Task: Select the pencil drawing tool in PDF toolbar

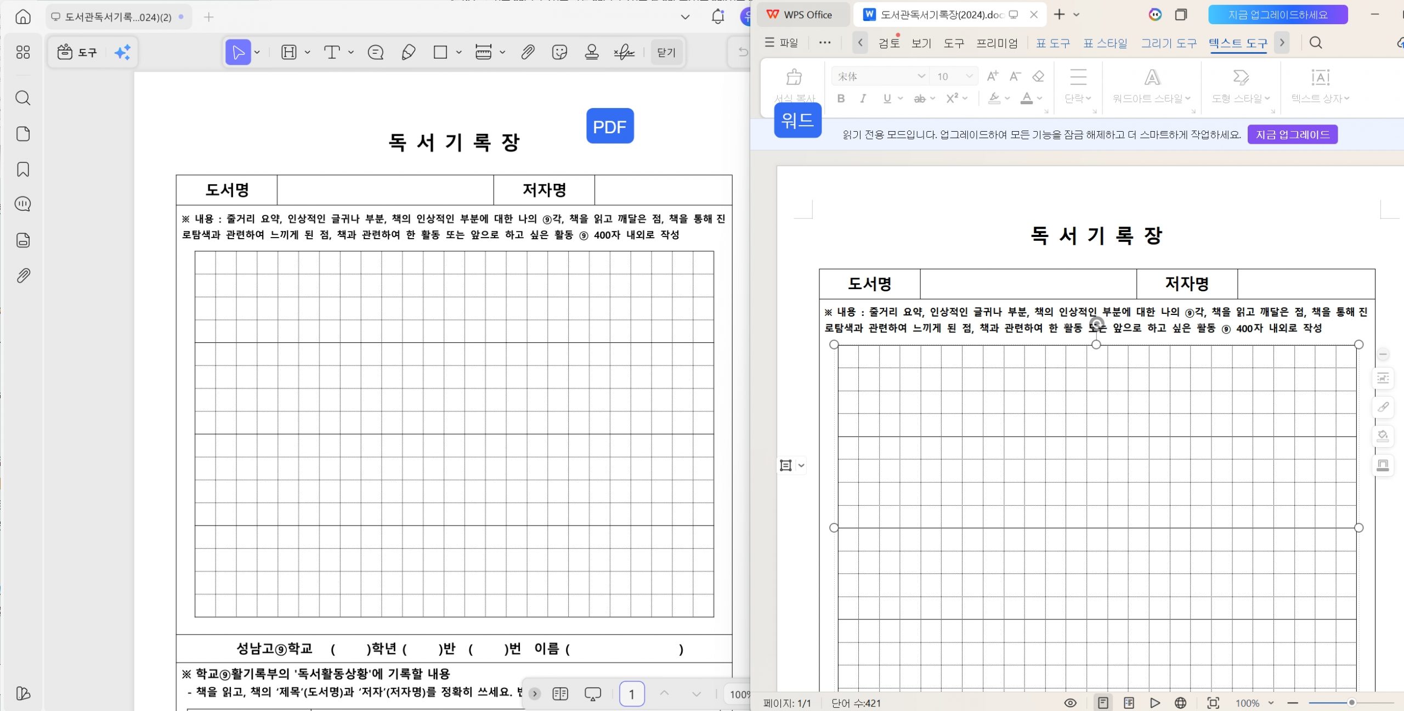Action: [x=409, y=52]
